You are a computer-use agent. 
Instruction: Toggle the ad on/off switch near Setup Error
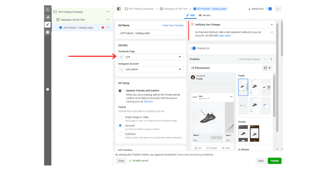[x=269, y=9]
